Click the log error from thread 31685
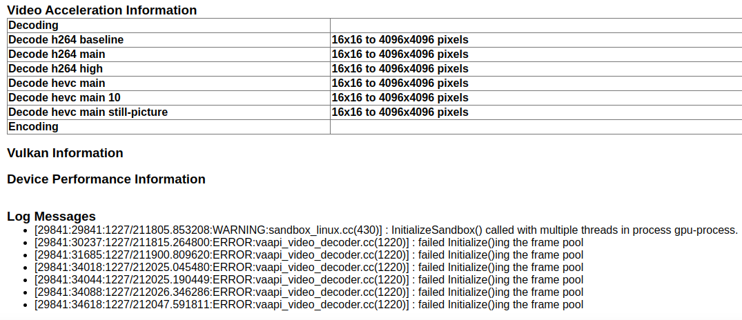Image resolution: width=742 pixels, height=320 pixels. click(x=309, y=255)
